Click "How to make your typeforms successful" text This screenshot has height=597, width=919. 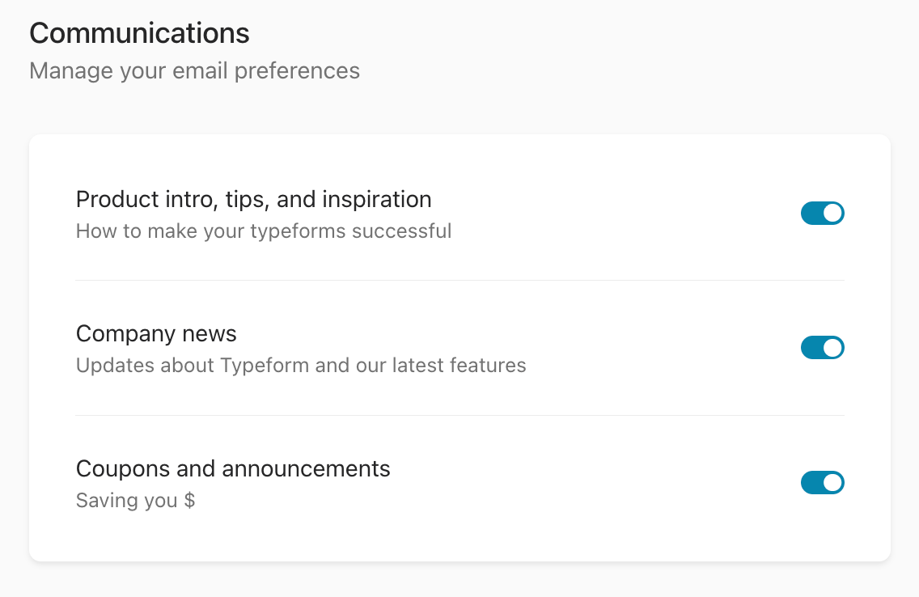pos(264,231)
